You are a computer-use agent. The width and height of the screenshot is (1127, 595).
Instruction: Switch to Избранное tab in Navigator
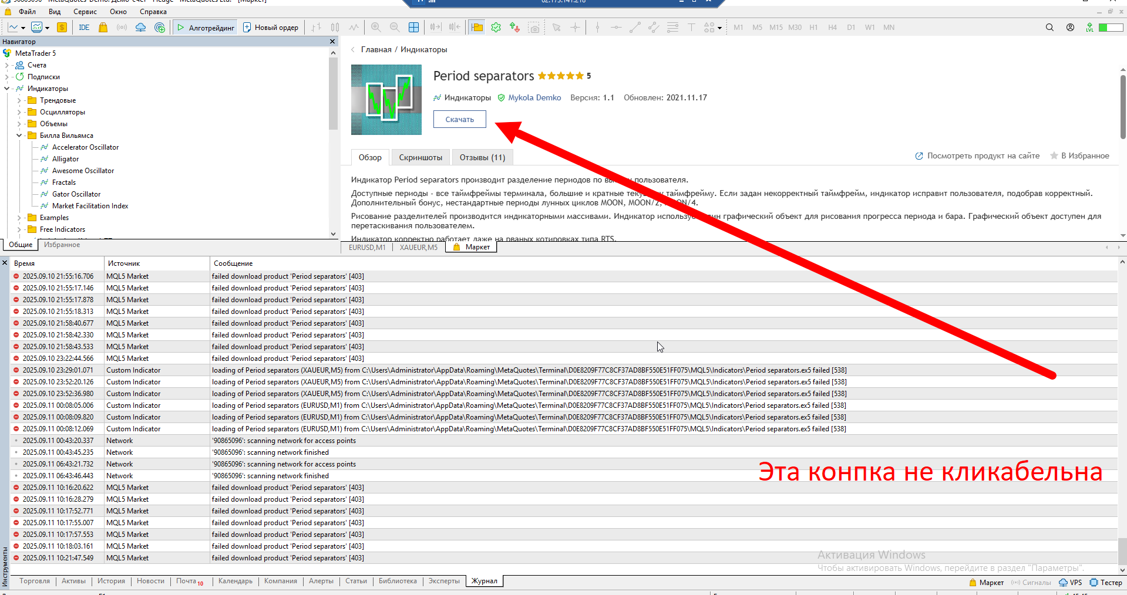pos(62,245)
